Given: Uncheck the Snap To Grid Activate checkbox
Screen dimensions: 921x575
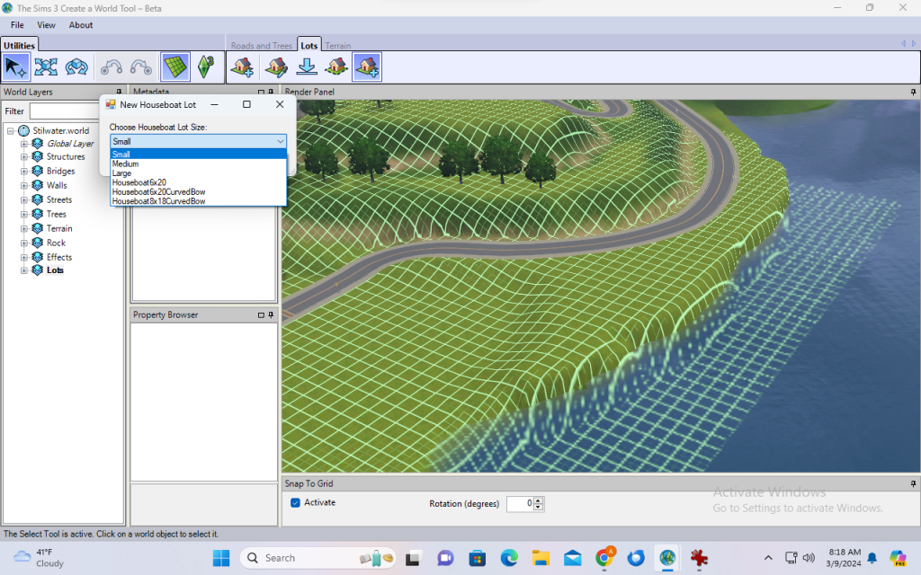Looking at the screenshot, I should pyautogui.click(x=295, y=502).
